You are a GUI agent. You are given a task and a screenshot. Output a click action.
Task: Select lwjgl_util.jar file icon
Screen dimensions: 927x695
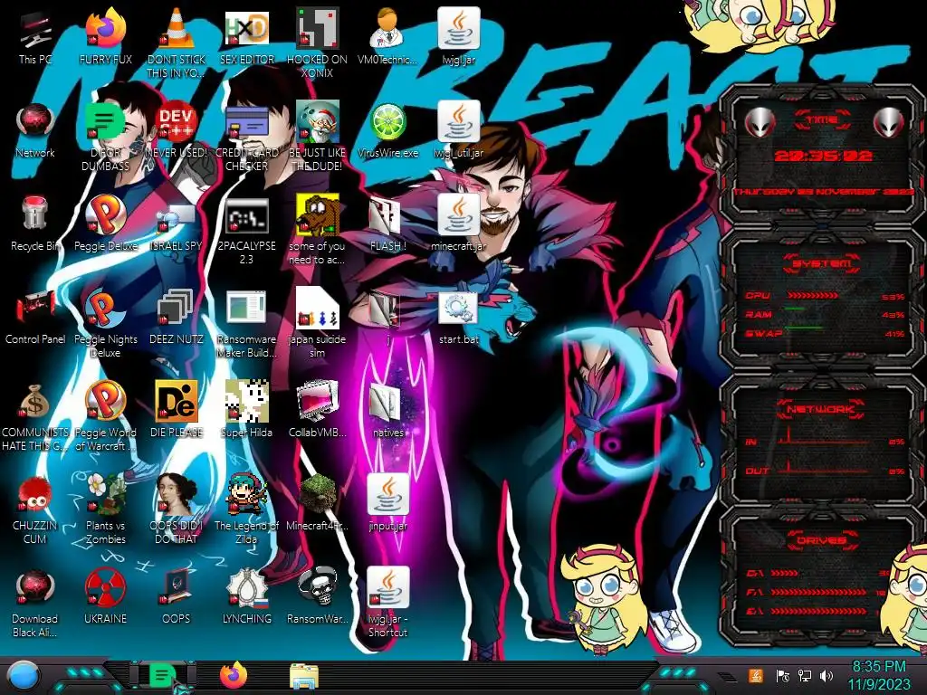point(459,130)
